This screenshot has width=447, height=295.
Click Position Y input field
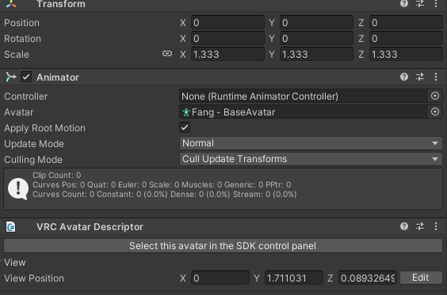317,22
